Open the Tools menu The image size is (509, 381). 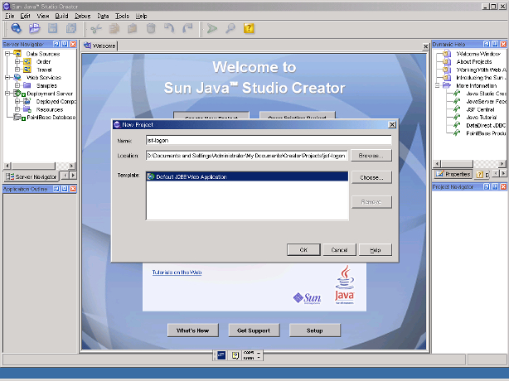tap(122, 16)
